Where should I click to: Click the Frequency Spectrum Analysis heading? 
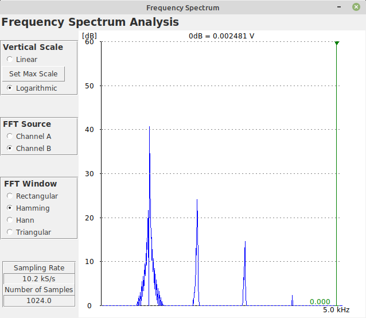(x=90, y=22)
